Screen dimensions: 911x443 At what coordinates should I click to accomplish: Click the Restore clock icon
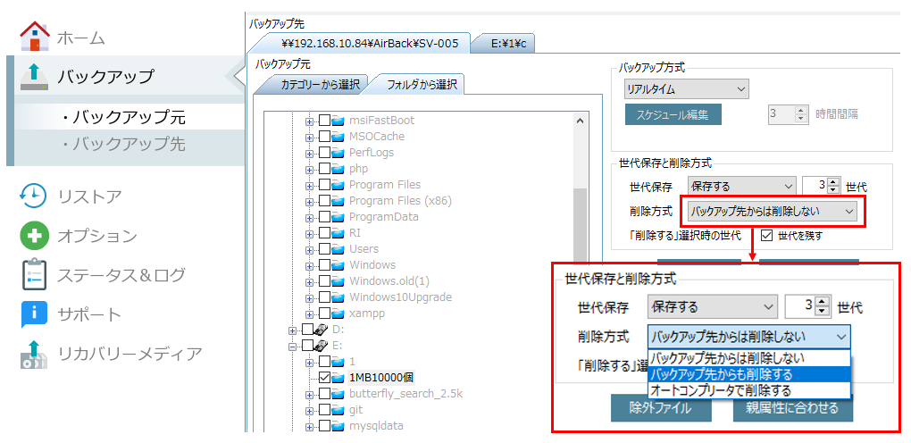(x=34, y=196)
